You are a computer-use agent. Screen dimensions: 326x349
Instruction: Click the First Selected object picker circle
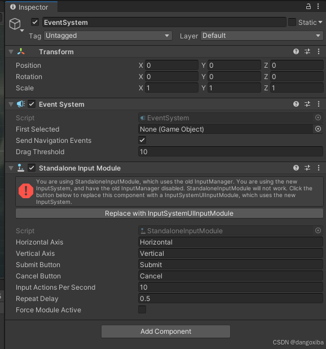(x=318, y=129)
